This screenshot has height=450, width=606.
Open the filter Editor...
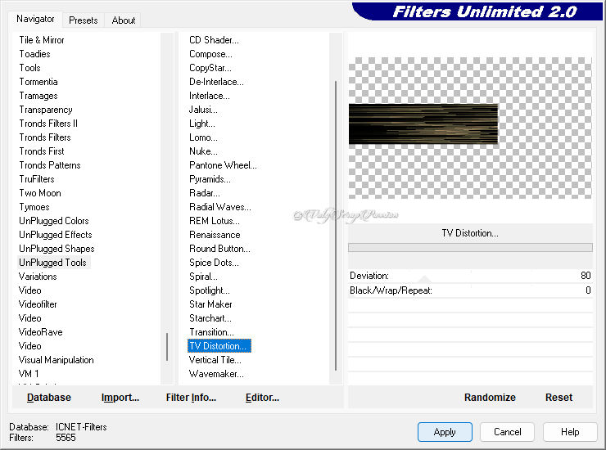coord(262,398)
